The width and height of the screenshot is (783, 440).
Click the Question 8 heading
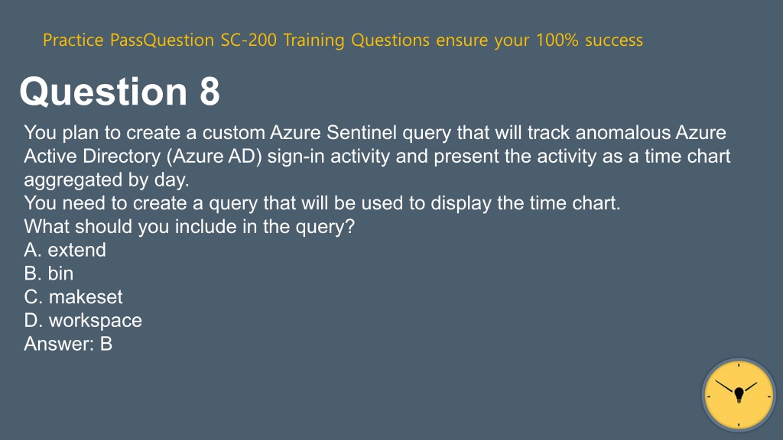120,92
